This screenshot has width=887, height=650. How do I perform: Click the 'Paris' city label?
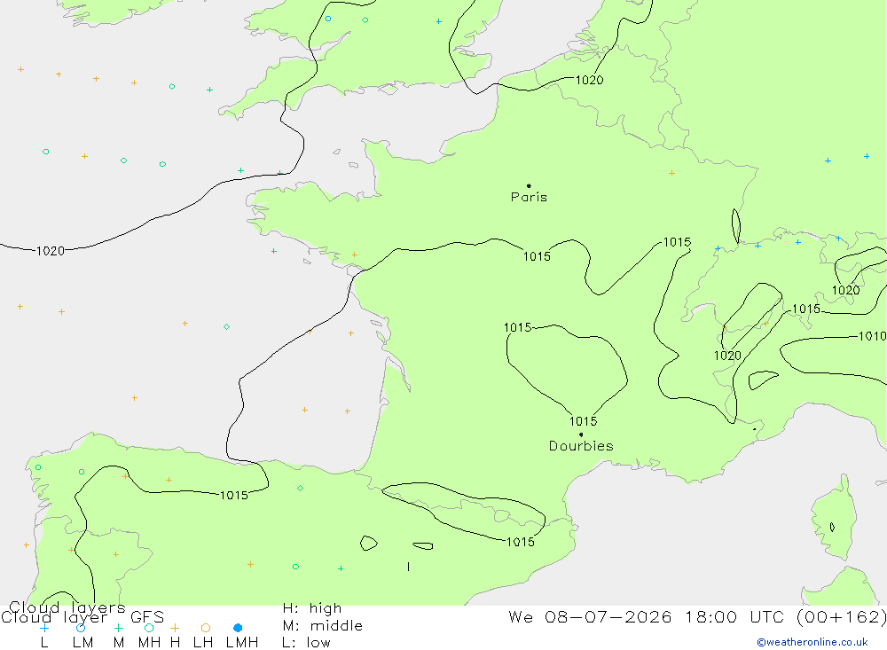pos(529,197)
